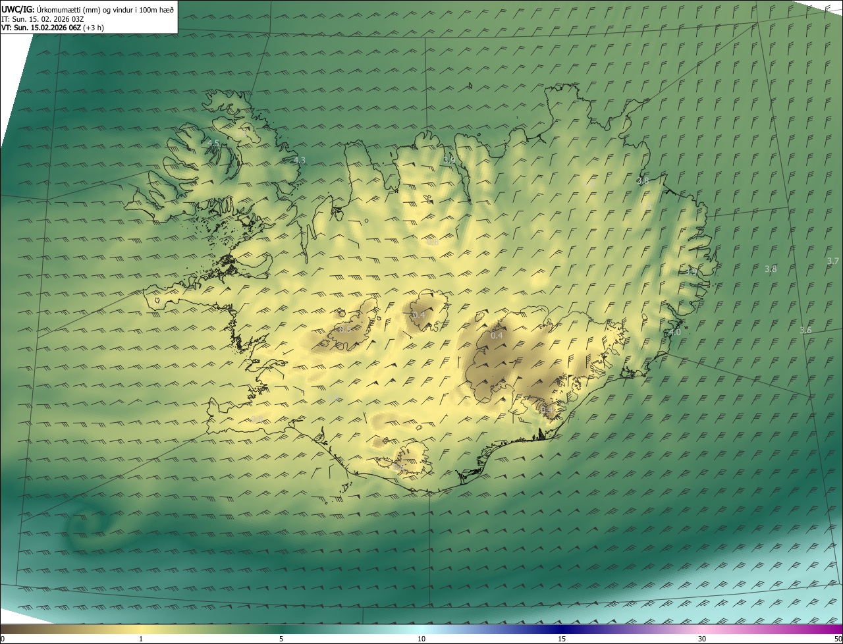
Task: Click the 4.5 value label on the map
Action: click(x=213, y=143)
